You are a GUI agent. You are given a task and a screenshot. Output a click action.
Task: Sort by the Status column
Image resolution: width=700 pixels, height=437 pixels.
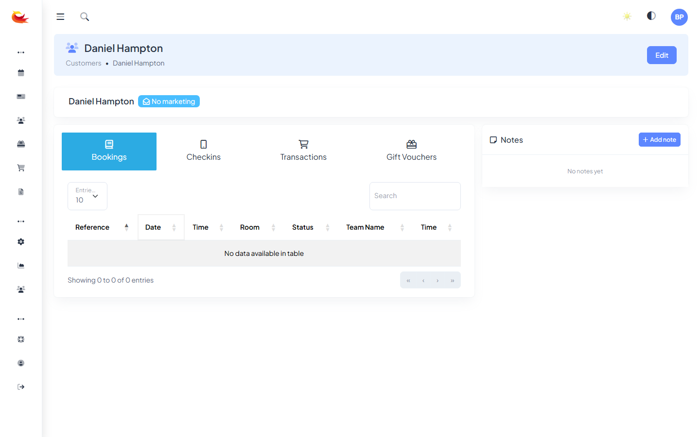pos(311,227)
